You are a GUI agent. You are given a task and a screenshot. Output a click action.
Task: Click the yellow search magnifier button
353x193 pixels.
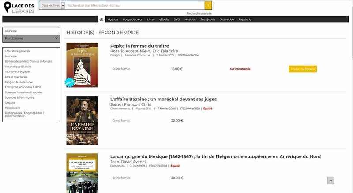pyautogui.click(x=208, y=5)
